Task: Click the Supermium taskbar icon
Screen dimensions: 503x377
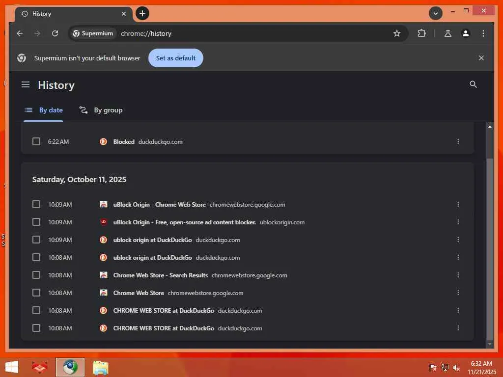Action: (70, 367)
